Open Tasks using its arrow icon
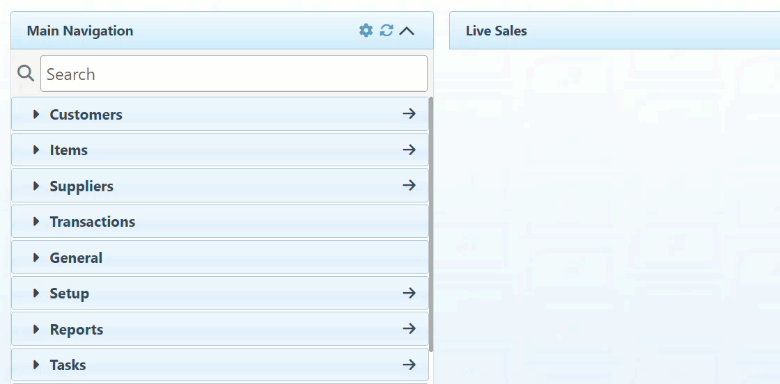This screenshot has height=384, width=780. coord(409,365)
